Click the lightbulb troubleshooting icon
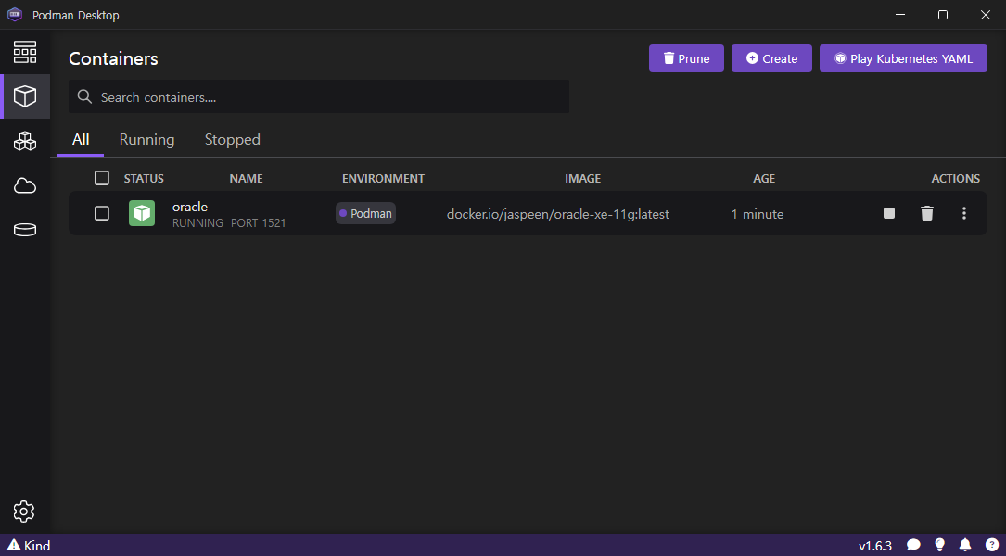This screenshot has height=556, width=1006. pyautogui.click(x=940, y=545)
